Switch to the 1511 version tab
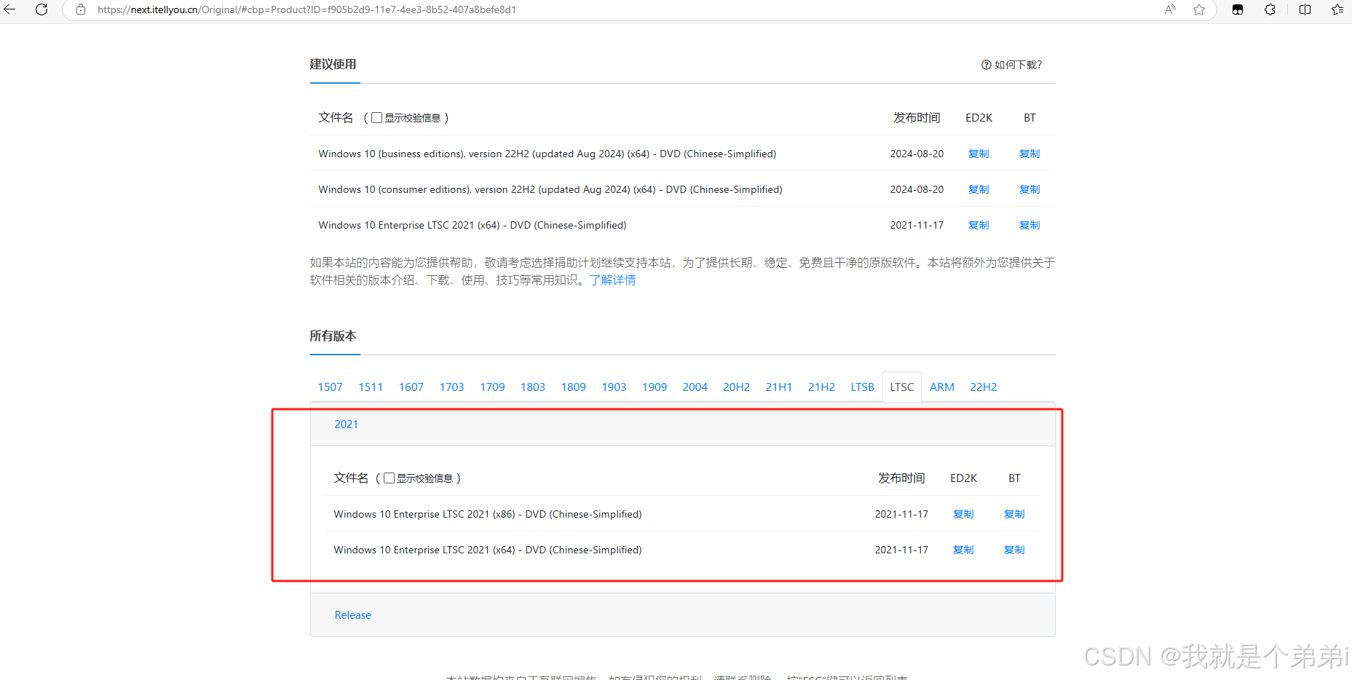The width and height of the screenshot is (1352, 680). (371, 387)
